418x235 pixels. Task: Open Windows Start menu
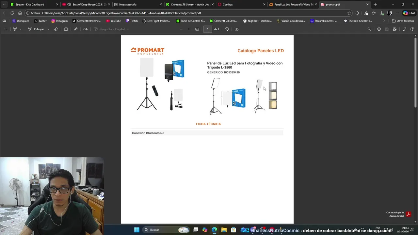[x=137, y=230]
